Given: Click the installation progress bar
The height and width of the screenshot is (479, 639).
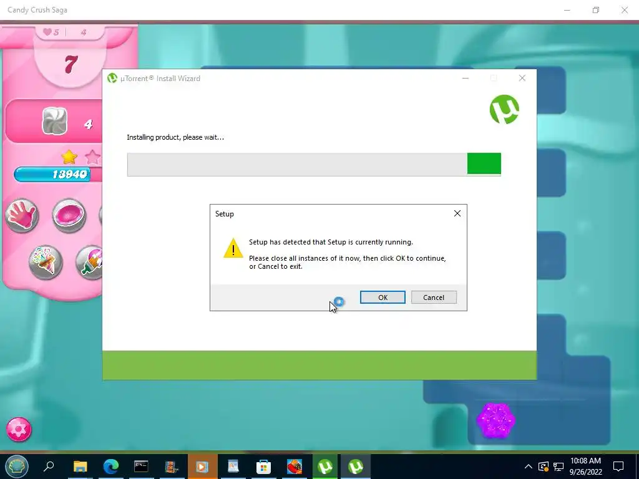Looking at the screenshot, I should pos(314,164).
